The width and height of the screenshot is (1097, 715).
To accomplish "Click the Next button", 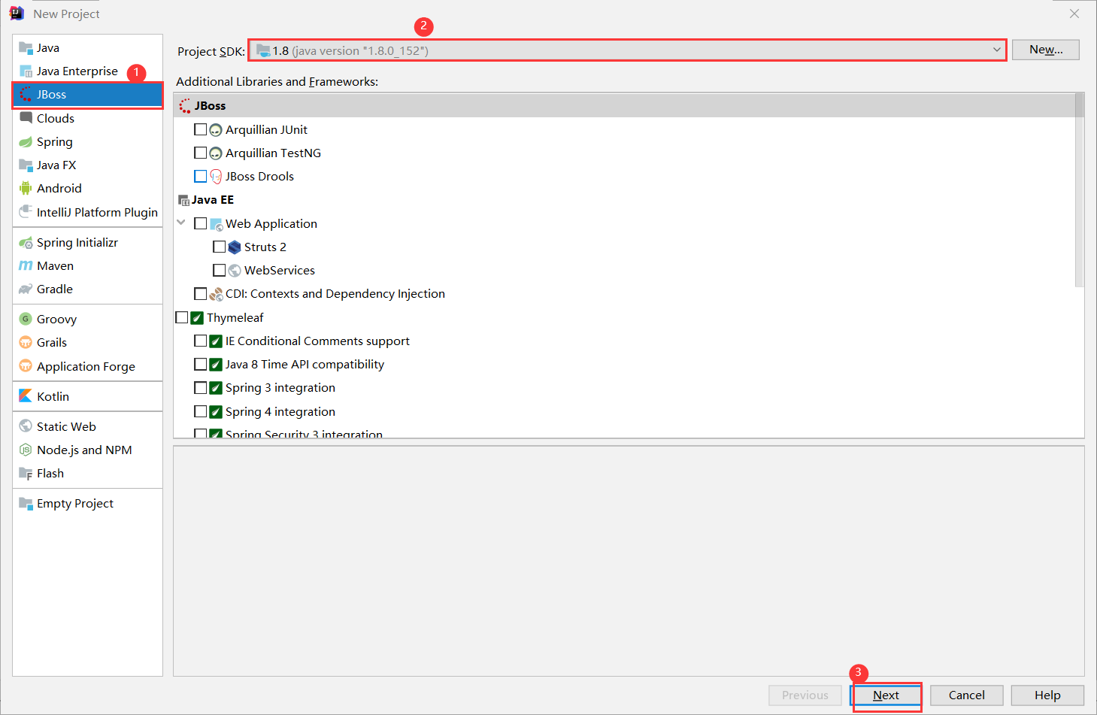I will coord(886,695).
